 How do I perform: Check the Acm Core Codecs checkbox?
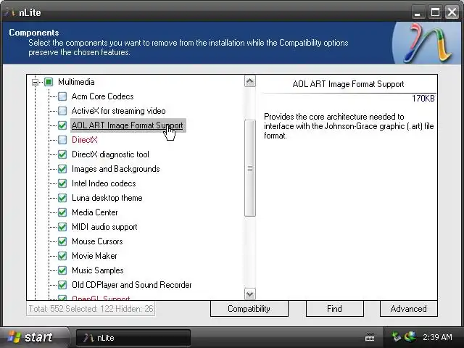pyautogui.click(x=62, y=96)
